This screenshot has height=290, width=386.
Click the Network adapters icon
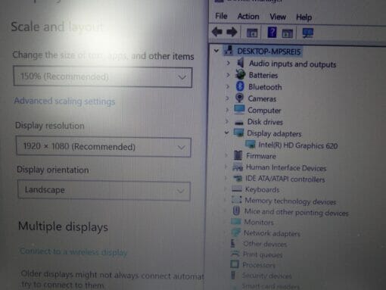pos(235,232)
